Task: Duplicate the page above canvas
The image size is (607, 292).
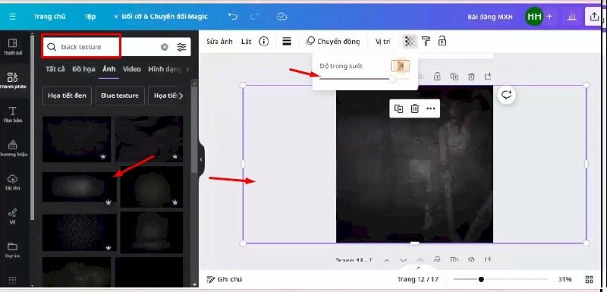Action: coord(454,77)
